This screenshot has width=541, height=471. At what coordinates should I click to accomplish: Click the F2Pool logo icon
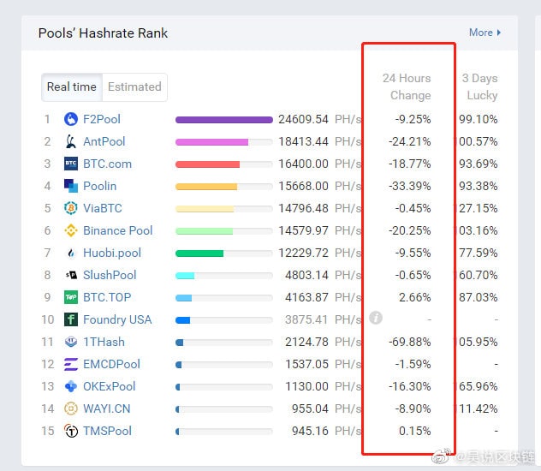click(71, 119)
